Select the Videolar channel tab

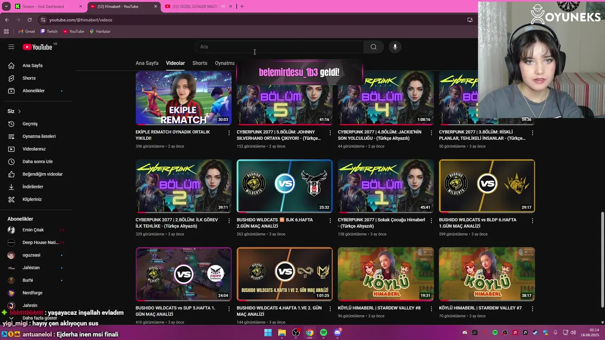(175, 63)
